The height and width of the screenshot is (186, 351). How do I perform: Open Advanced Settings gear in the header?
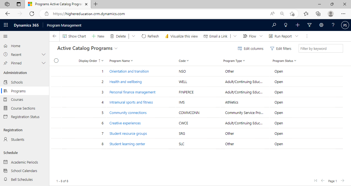(321, 25)
